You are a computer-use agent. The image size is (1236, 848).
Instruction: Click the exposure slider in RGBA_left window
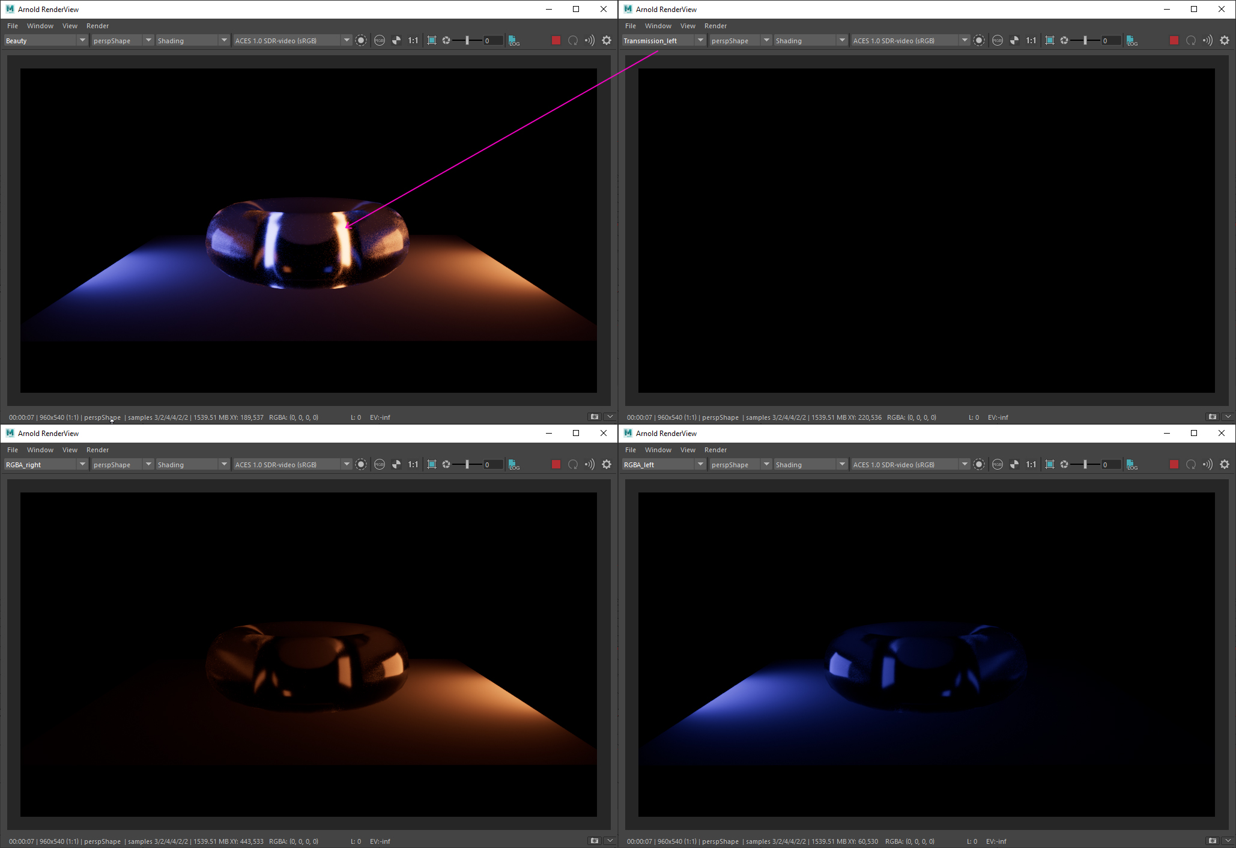tap(1085, 465)
